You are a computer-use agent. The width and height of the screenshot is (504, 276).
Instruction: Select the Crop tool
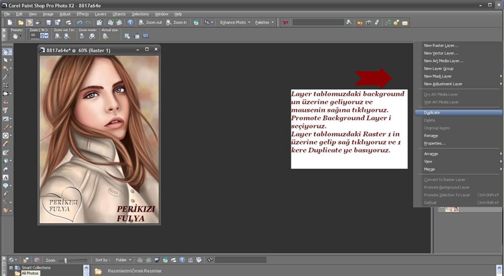click(6, 85)
